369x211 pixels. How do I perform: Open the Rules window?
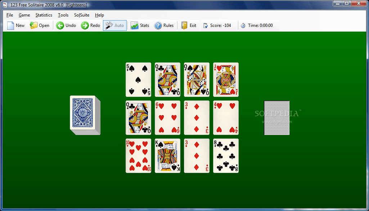(x=165, y=25)
